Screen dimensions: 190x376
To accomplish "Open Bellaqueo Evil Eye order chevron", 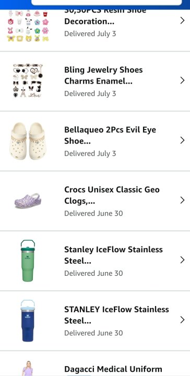I will click(x=182, y=140).
